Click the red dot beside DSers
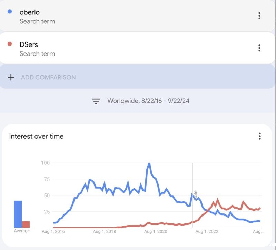Image resolution: width=276 pixels, height=250 pixels. tap(10, 44)
